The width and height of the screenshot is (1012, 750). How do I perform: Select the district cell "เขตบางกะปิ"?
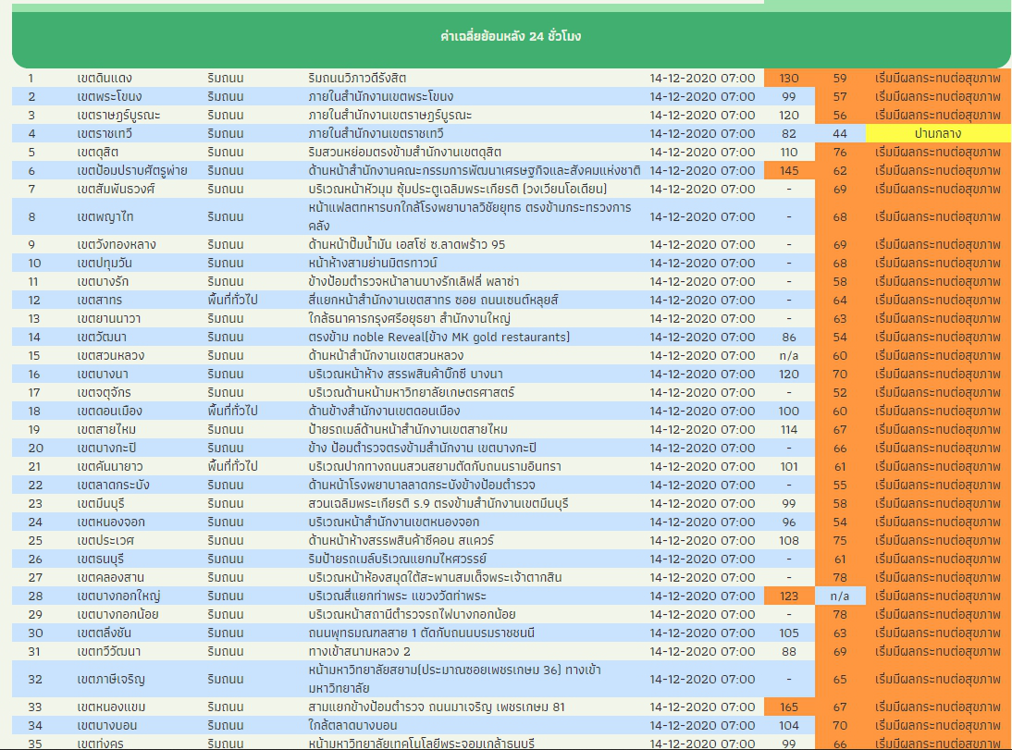[x=106, y=448]
